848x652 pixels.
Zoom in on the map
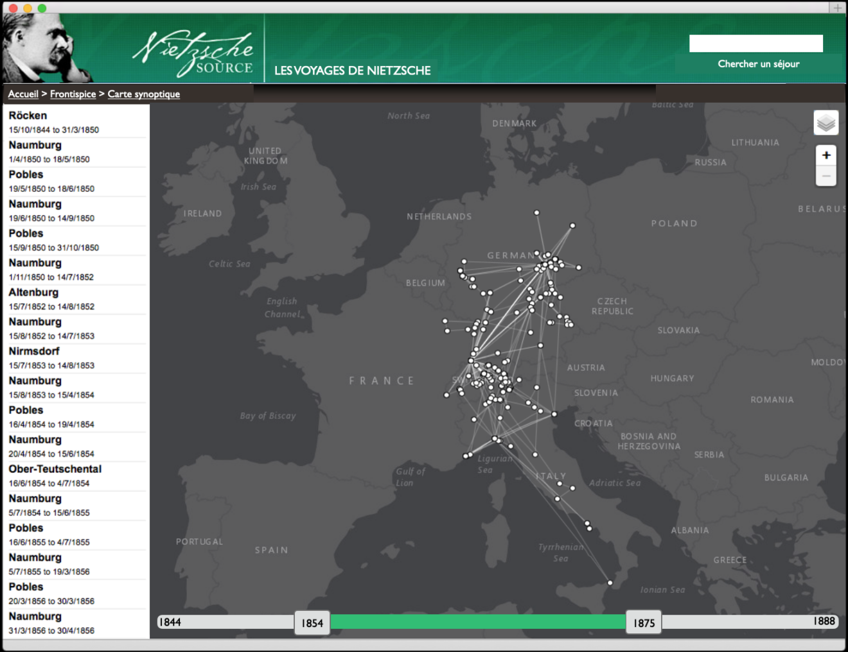coord(826,155)
